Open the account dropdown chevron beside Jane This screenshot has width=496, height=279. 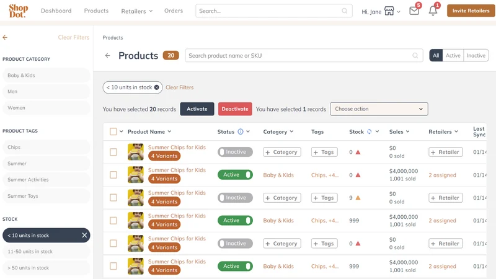pos(399,12)
